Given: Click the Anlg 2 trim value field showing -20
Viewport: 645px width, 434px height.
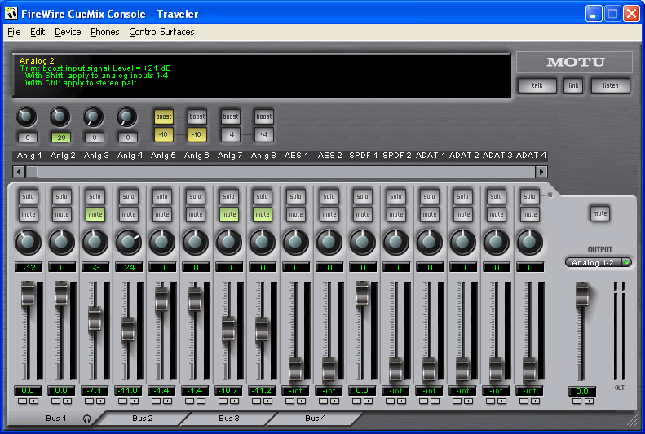Looking at the screenshot, I should (61, 138).
